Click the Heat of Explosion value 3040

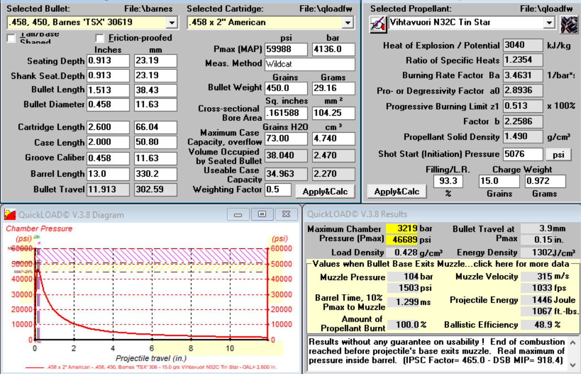pos(523,45)
